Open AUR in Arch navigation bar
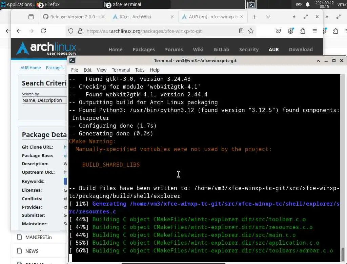 [274, 50]
